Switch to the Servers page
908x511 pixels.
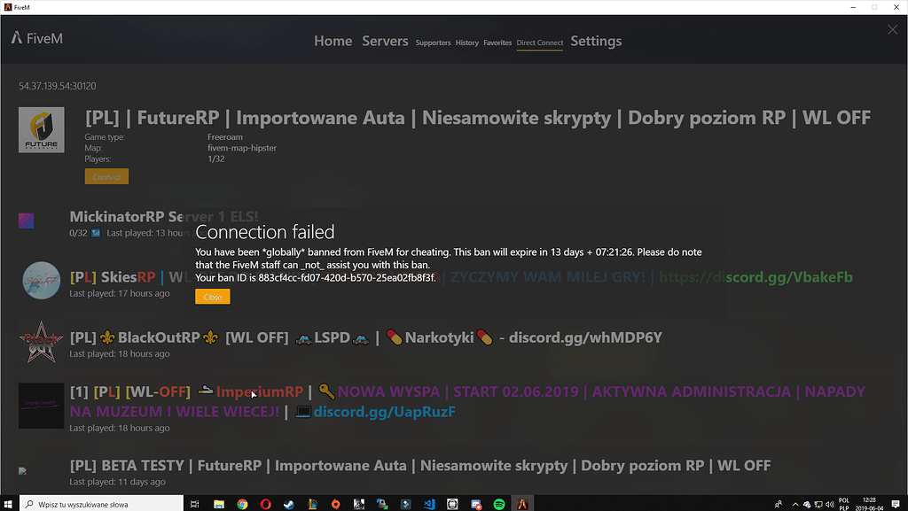[x=385, y=41]
